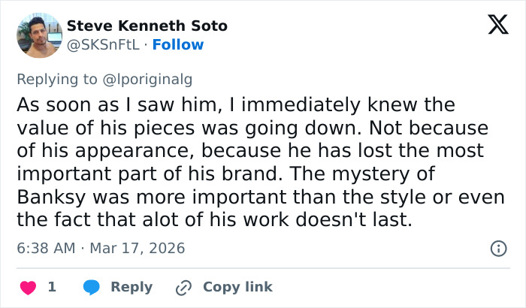
Task: Open Steve Kenneth Soto's profile picture
Action: pyautogui.click(x=39, y=35)
